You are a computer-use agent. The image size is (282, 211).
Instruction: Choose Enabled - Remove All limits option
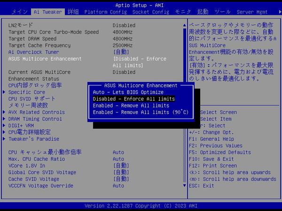click(131, 105)
